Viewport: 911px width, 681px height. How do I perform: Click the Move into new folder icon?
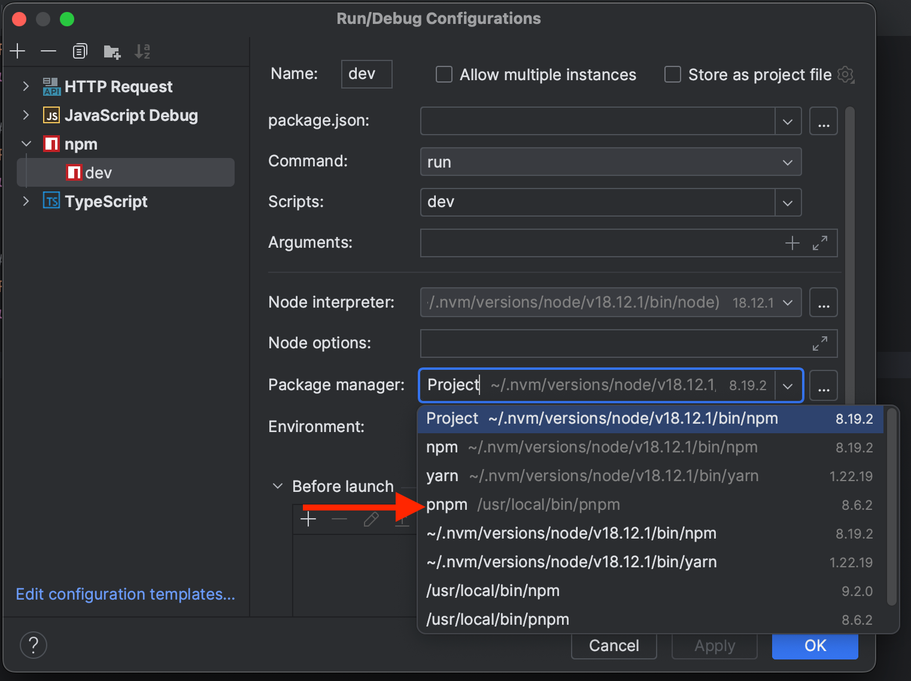point(111,52)
